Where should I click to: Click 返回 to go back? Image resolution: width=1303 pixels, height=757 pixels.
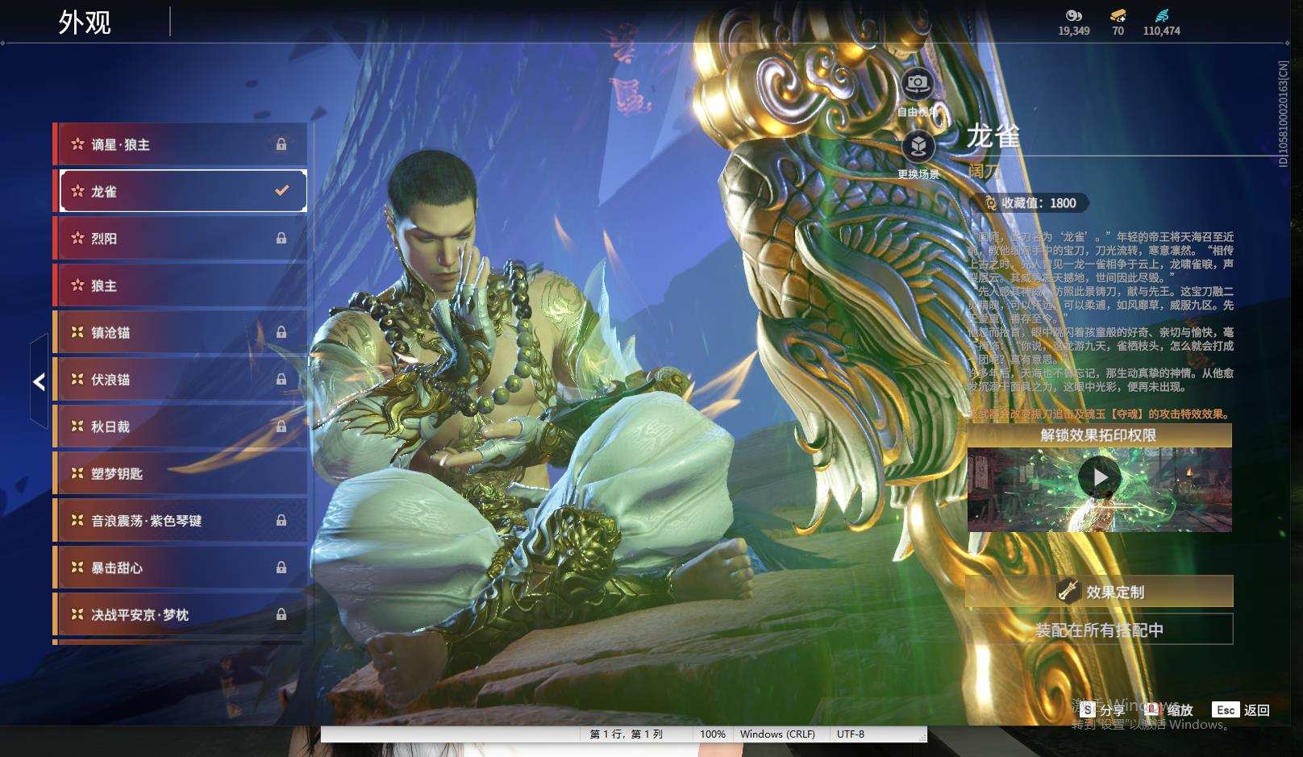[x=1257, y=710]
